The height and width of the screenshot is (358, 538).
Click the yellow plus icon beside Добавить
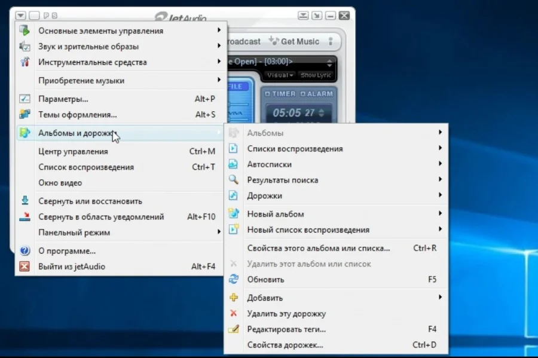pos(233,297)
